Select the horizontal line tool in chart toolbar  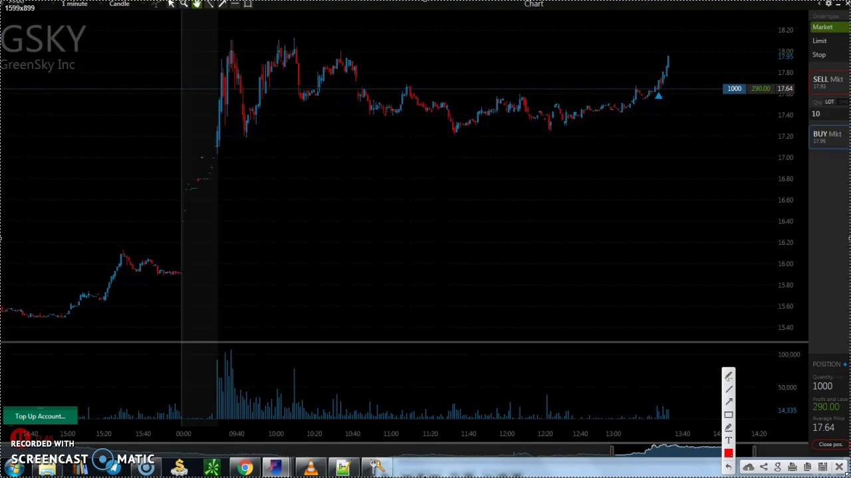point(235,4)
